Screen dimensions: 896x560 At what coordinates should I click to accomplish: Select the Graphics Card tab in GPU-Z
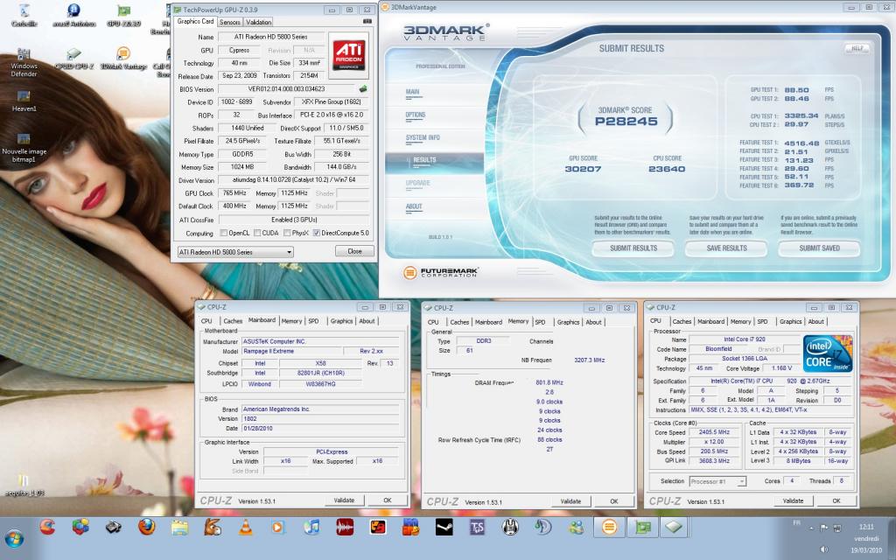[x=195, y=21]
